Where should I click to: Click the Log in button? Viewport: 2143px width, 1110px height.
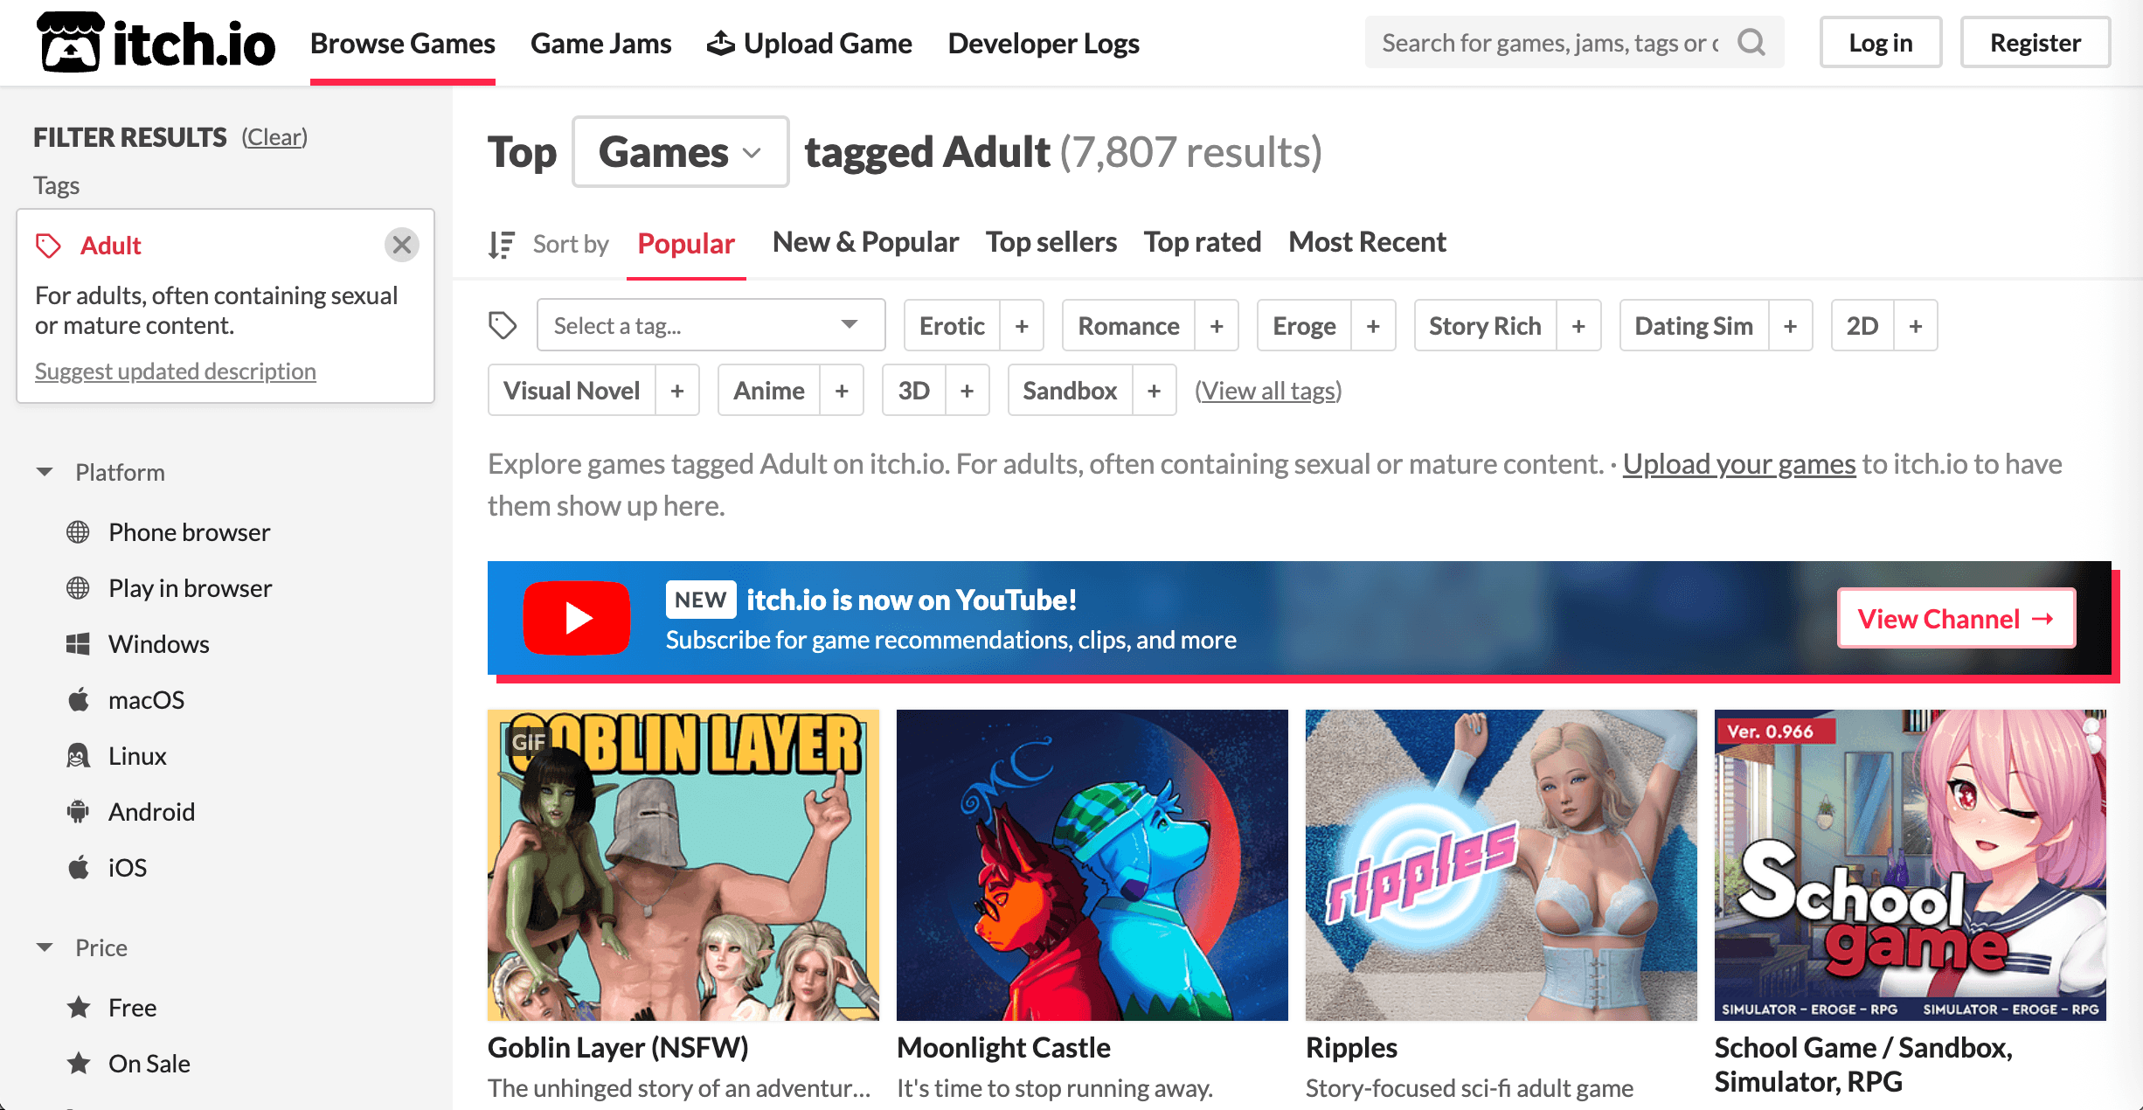[x=1881, y=42]
